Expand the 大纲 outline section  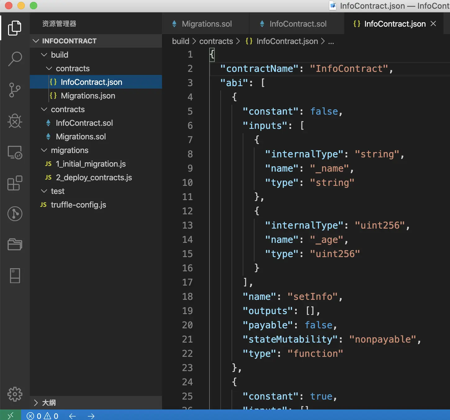[x=49, y=403]
